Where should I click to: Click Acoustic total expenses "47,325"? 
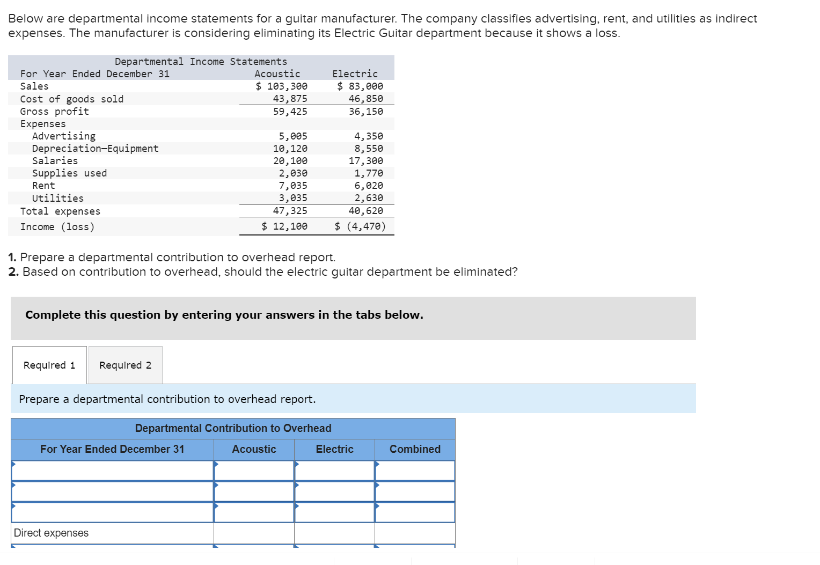290,211
